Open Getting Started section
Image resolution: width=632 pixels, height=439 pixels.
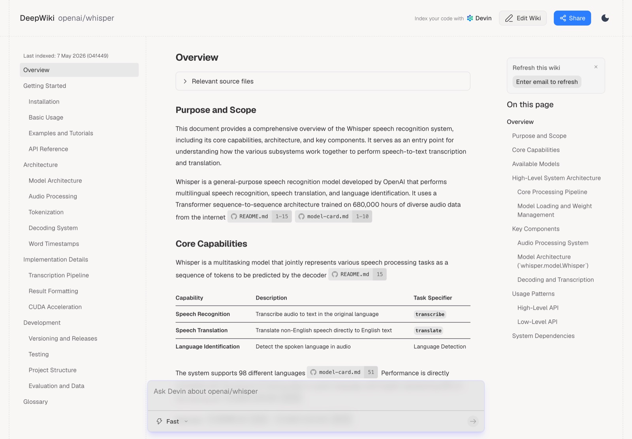coord(45,86)
